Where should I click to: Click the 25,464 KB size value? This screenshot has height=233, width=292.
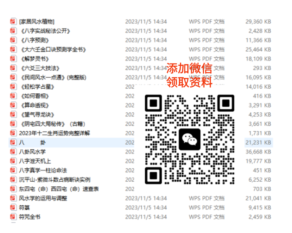point(258,50)
